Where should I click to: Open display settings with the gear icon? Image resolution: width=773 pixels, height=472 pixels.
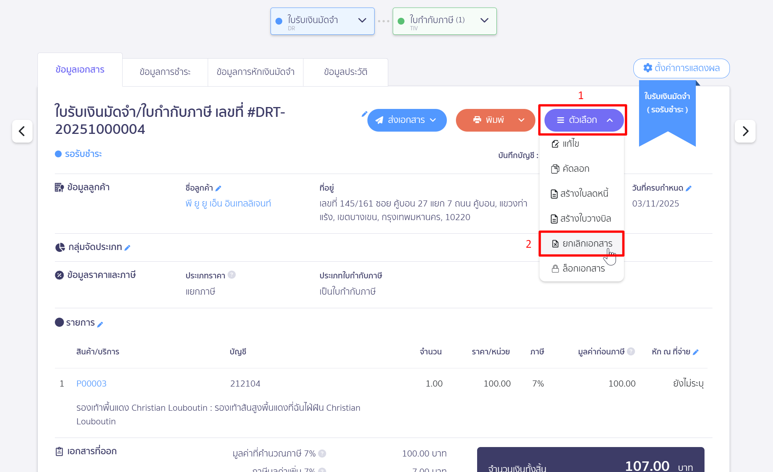[648, 68]
